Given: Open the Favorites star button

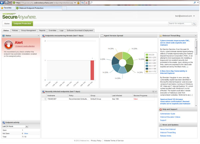Looking at the screenshot, I should coord(6,8).
